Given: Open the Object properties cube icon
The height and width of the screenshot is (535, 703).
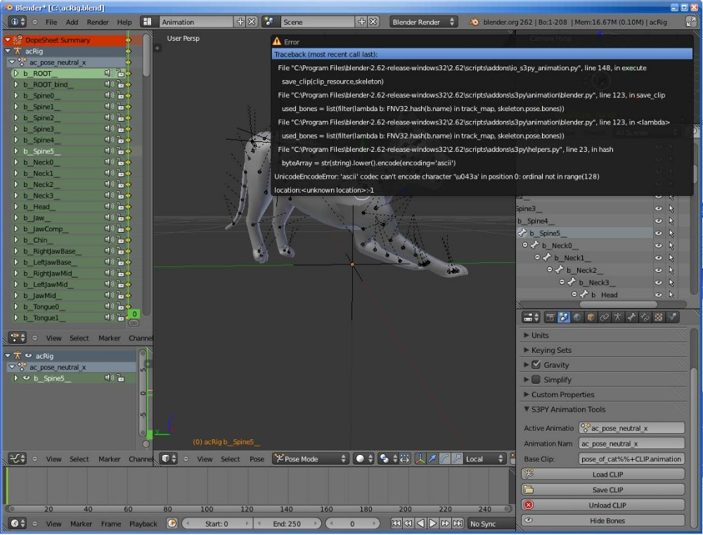Looking at the screenshot, I should click(x=591, y=318).
